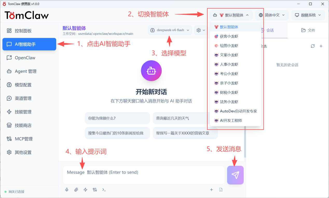
Task: Choose 默认智能体 from the agent list
Action: click(235, 27)
